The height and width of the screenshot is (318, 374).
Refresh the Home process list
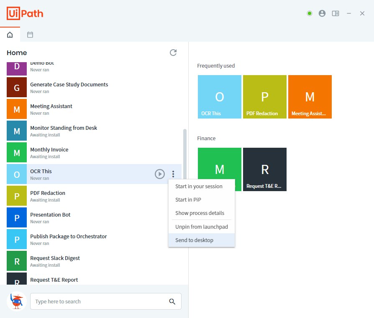click(173, 53)
